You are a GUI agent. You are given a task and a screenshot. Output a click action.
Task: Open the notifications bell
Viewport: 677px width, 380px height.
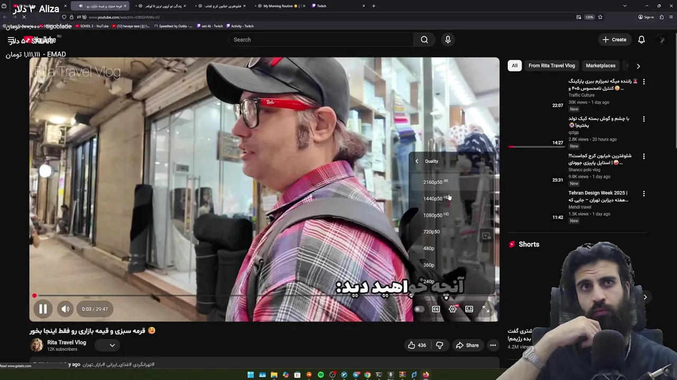[x=641, y=40]
